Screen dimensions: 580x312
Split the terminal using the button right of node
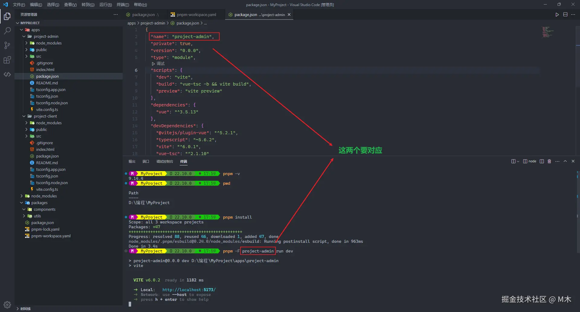tap(542, 161)
